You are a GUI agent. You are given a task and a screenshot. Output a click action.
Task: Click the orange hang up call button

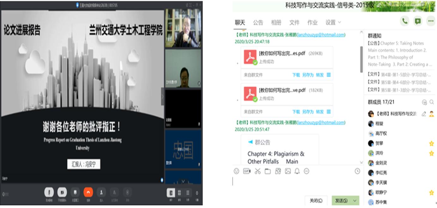tap(88, 192)
